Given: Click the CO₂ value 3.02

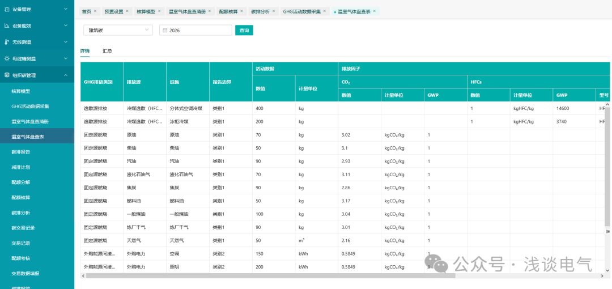Looking at the screenshot, I should (346, 135).
